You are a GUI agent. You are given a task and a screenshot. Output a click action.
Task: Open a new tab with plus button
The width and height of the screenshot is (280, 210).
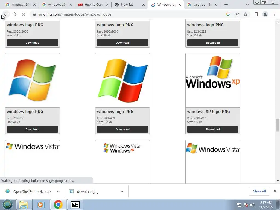[226, 5]
